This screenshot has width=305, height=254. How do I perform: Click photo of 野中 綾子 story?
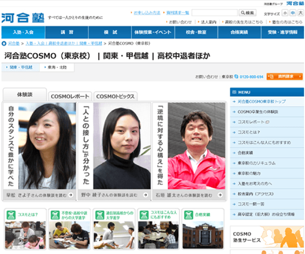[122, 146]
